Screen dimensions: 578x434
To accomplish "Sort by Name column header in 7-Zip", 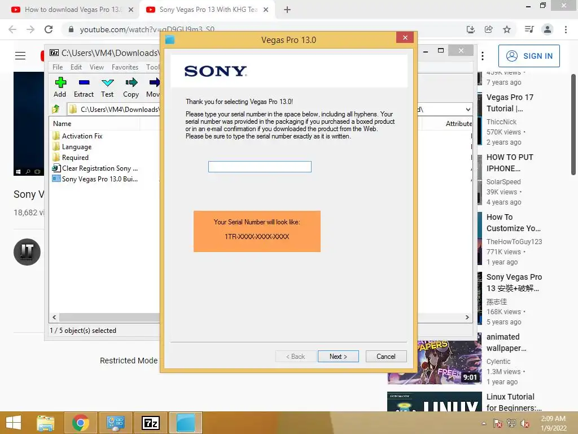I will pyautogui.click(x=94, y=124).
